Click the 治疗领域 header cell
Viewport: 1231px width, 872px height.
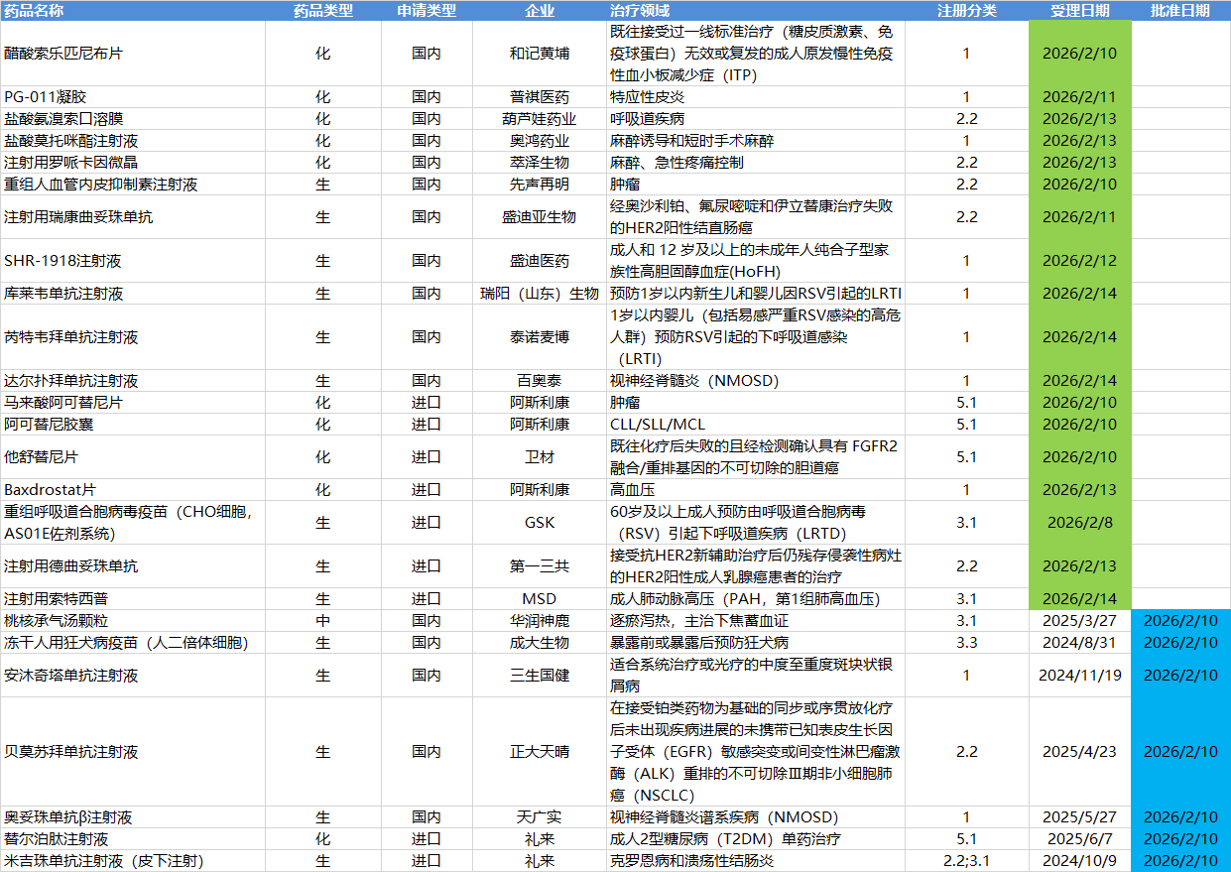639,11
